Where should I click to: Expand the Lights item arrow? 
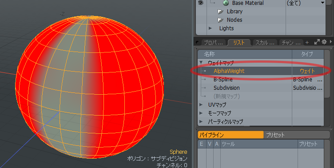pos(210,28)
